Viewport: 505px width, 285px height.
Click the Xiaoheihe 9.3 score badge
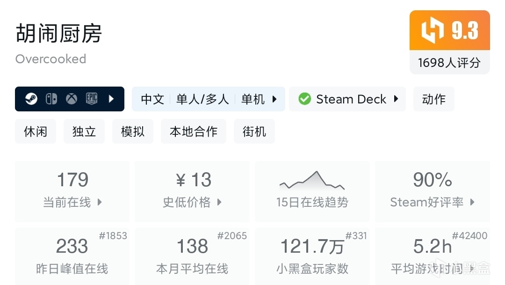[x=449, y=31]
